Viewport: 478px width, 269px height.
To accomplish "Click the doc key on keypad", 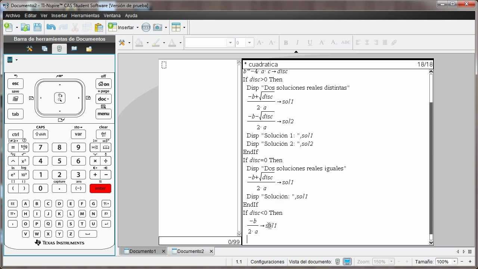I will (x=103, y=99).
